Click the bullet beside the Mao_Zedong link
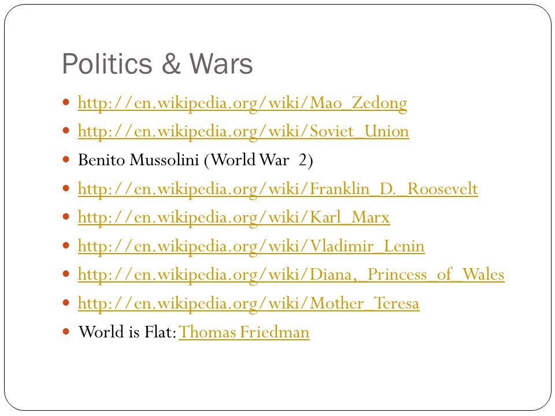Viewport: 555px width, 416px height. [66, 102]
